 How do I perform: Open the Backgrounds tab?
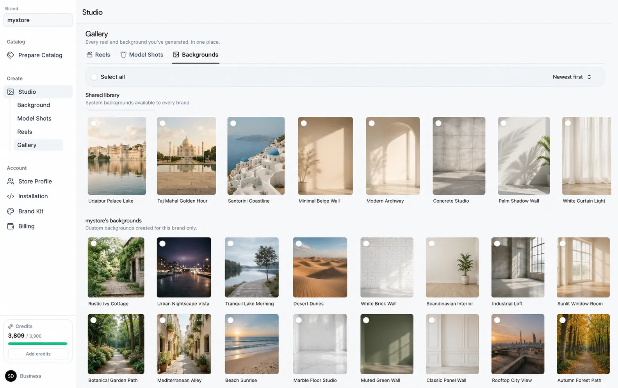tap(196, 55)
